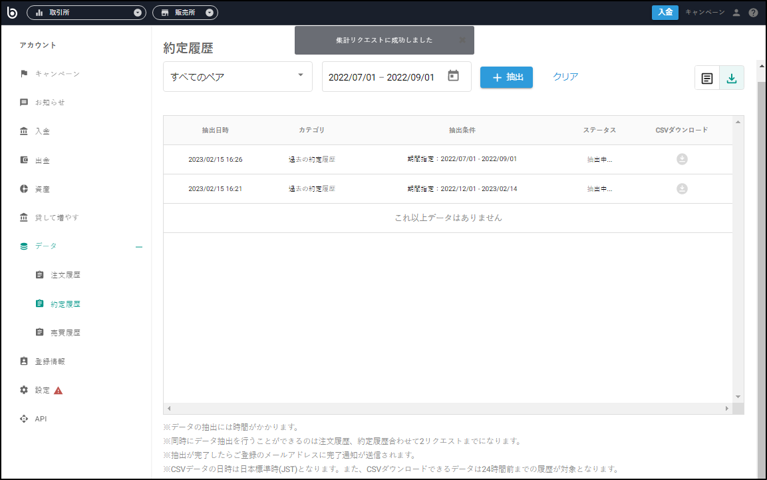Viewport: 767px width, 480px height.
Task: Click the 資産 pie chart icon
Action: (24, 189)
